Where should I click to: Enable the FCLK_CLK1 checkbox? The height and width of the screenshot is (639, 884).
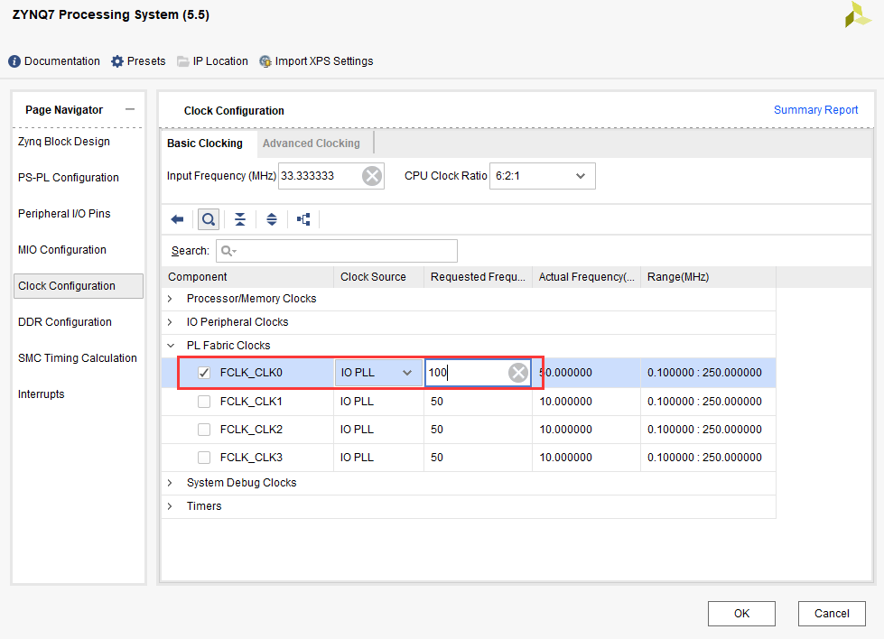click(x=204, y=402)
